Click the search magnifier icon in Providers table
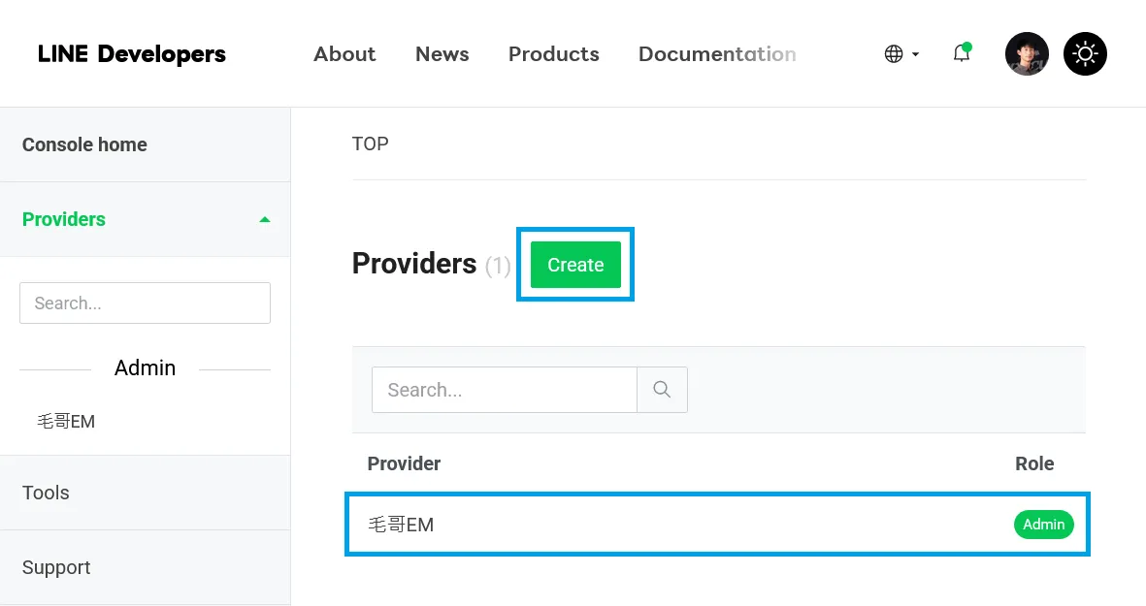This screenshot has width=1146, height=606. coord(662,390)
